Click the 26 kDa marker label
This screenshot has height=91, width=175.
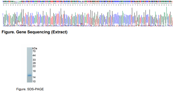[x=34, y=63]
